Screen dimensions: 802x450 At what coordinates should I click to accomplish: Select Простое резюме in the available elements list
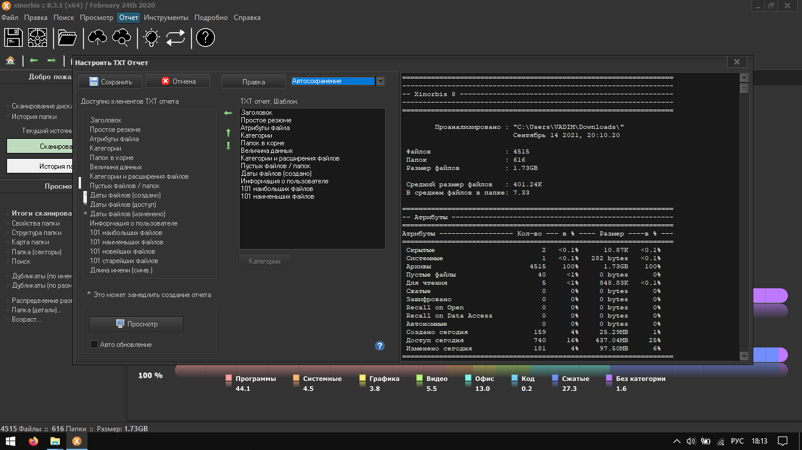(x=115, y=129)
